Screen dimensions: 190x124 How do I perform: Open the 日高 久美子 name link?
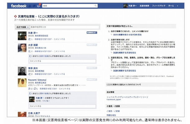[34, 113]
